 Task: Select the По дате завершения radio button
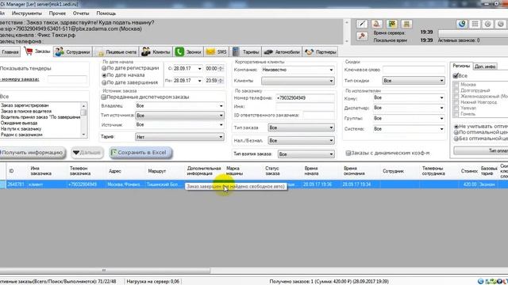pyautogui.click(x=104, y=82)
